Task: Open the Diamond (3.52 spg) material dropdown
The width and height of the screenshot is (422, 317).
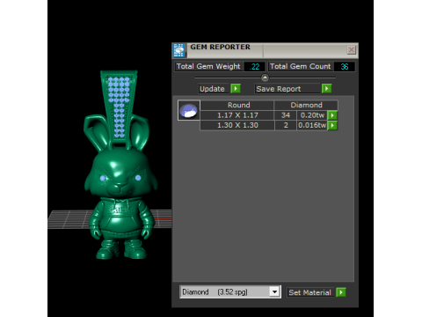Action: 274,292
